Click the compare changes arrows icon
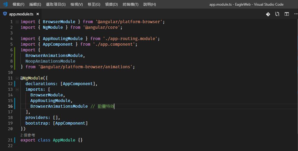Screen dimensions: 298x151 point(277,14)
